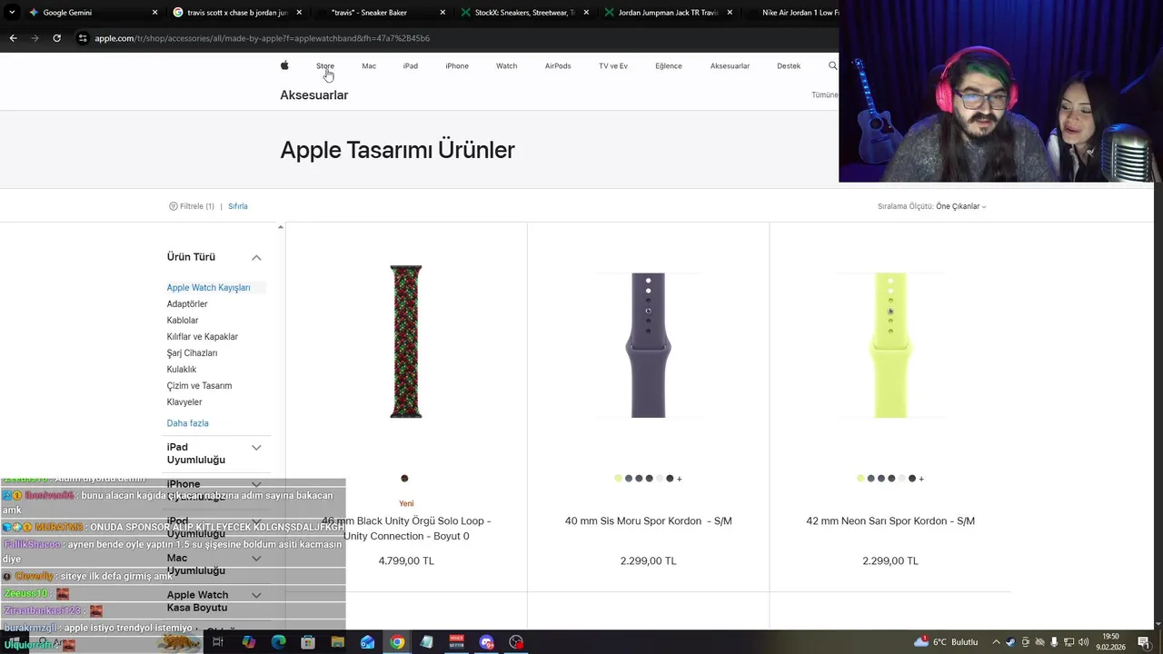The image size is (1163, 654).
Task: Select the Kulaklık filter
Action: pos(182,370)
